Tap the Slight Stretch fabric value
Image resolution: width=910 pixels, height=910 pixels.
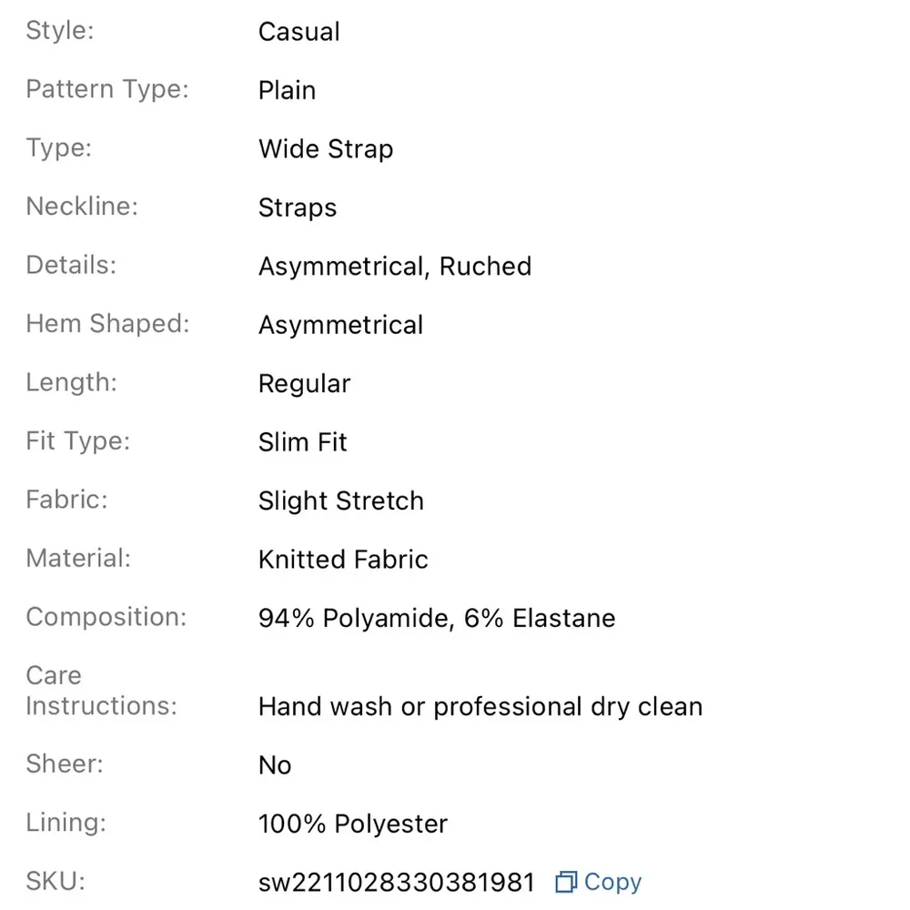pyautogui.click(x=340, y=501)
